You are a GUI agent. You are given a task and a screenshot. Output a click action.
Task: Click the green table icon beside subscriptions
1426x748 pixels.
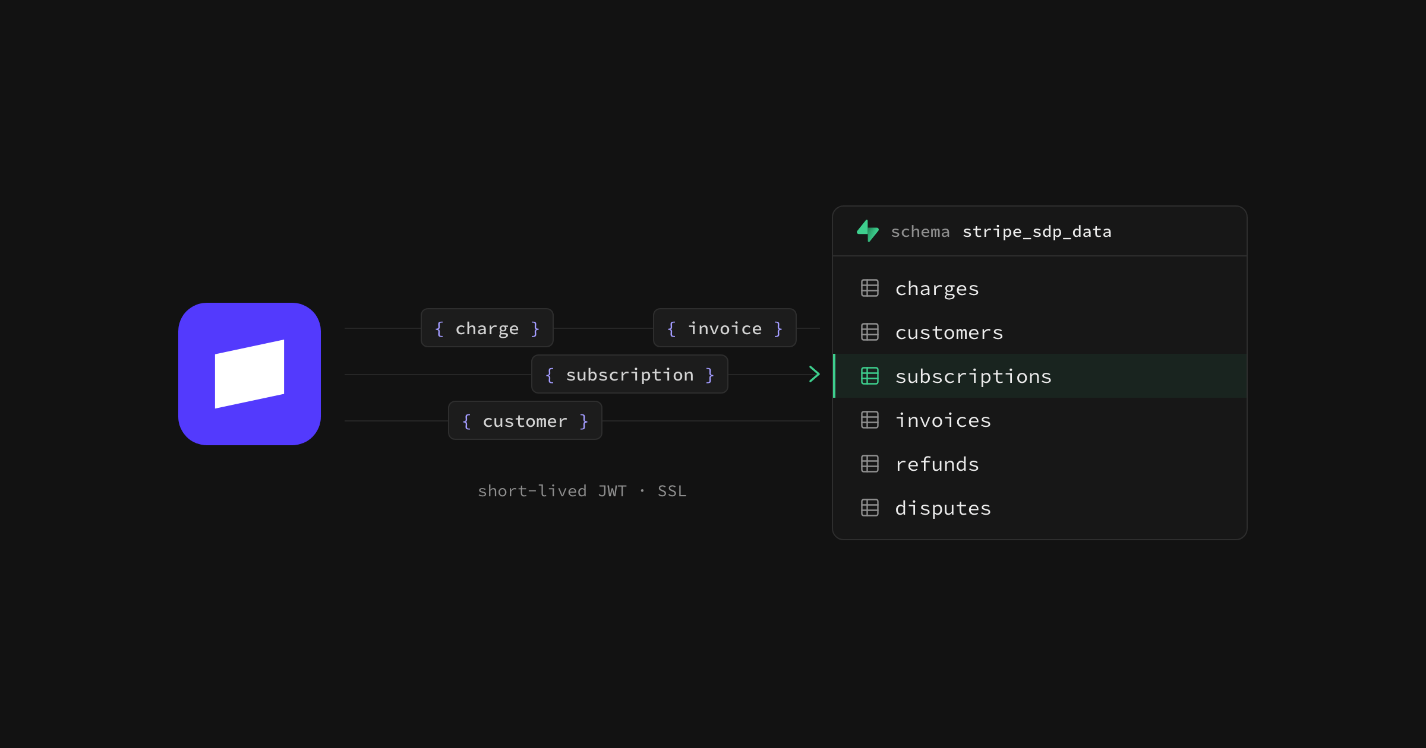coord(870,376)
